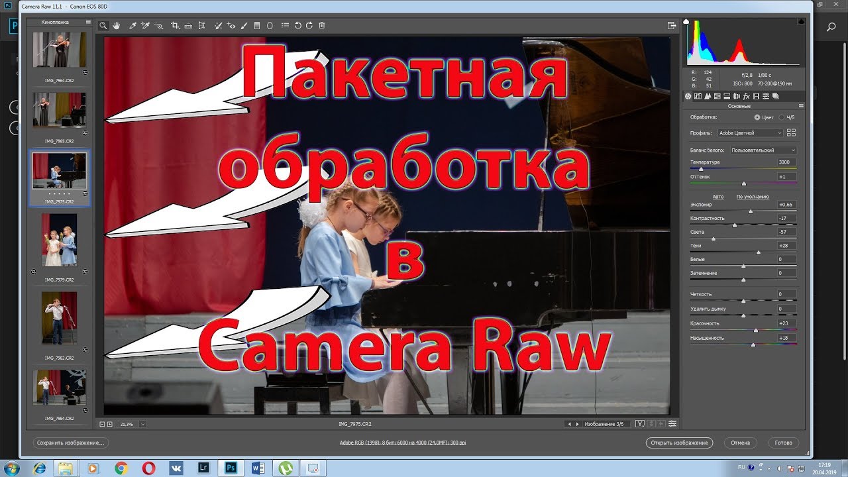This screenshot has height=477, width=848.
Task: Click the Готово button
Action: pyautogui.click(x=783, y=443)
